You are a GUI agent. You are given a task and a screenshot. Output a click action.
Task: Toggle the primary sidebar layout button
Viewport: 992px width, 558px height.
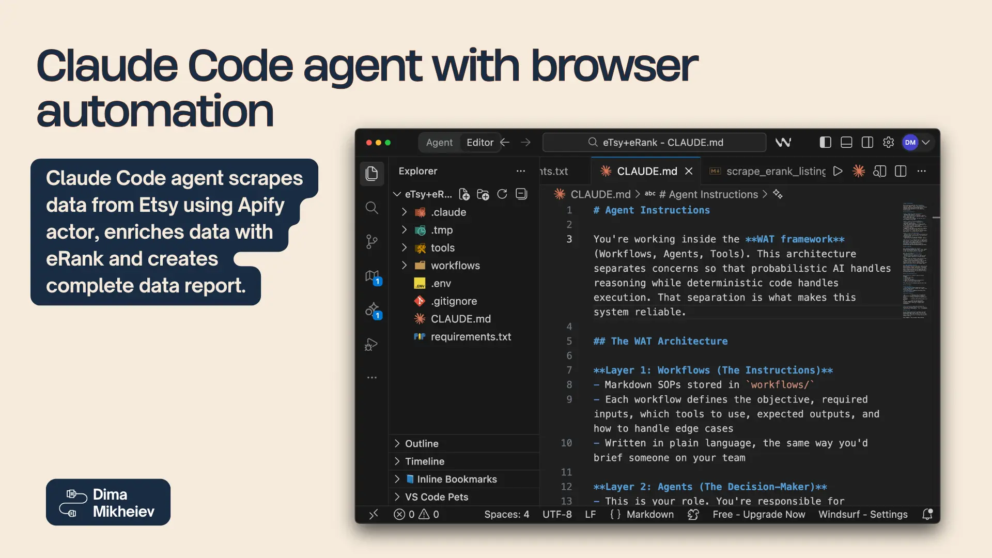tap(826, 143)
